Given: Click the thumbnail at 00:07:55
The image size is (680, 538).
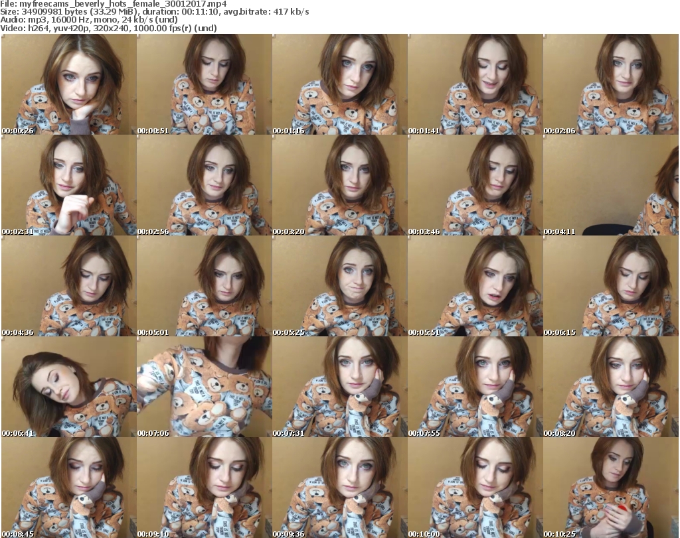Looking at the screenshot, I should [x=475, y=387].
